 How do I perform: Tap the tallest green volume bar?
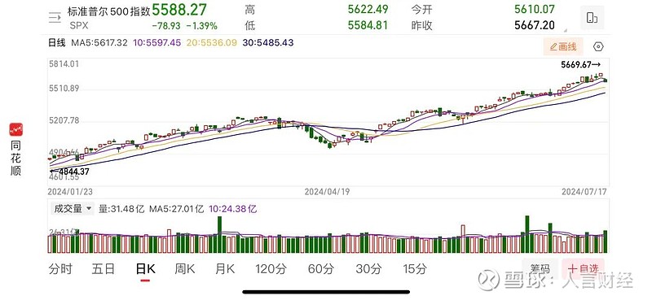[527, 234]
